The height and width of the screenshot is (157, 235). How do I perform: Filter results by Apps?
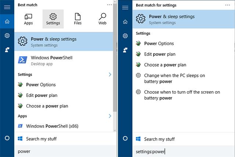(28, 19)
